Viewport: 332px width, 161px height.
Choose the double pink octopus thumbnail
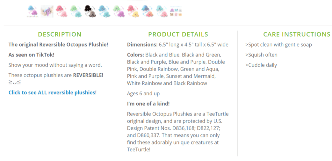click(61, 11)
